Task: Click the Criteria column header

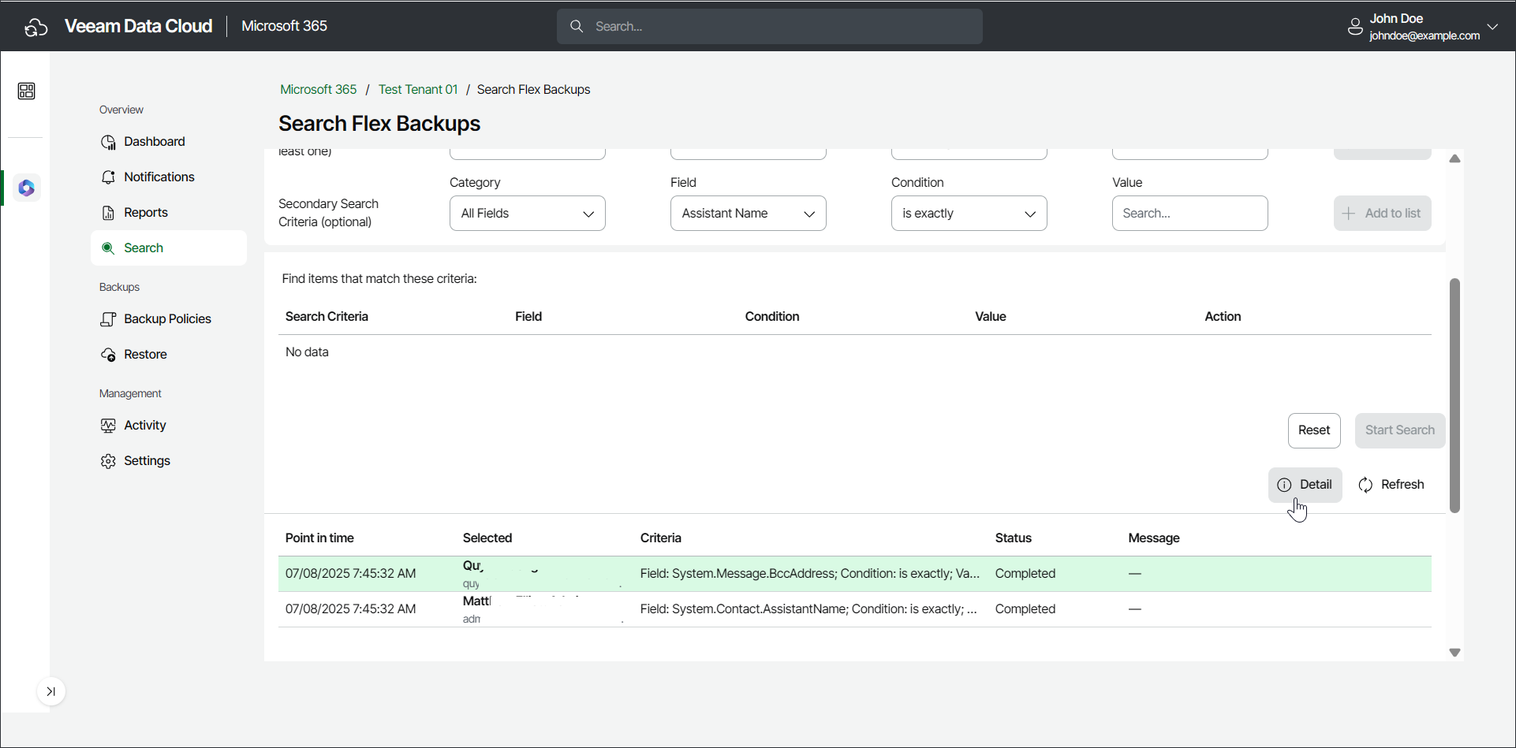Action: pos(661,538)
